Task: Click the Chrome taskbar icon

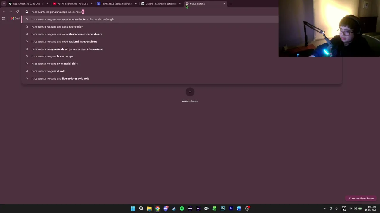Action: coord(157,209)
